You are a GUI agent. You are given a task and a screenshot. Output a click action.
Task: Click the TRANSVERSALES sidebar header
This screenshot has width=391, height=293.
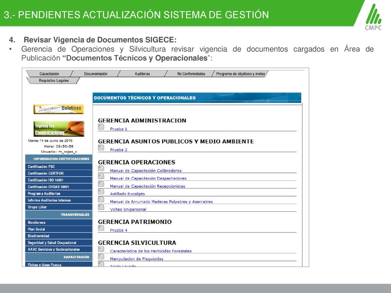click(x=58, y=214)
